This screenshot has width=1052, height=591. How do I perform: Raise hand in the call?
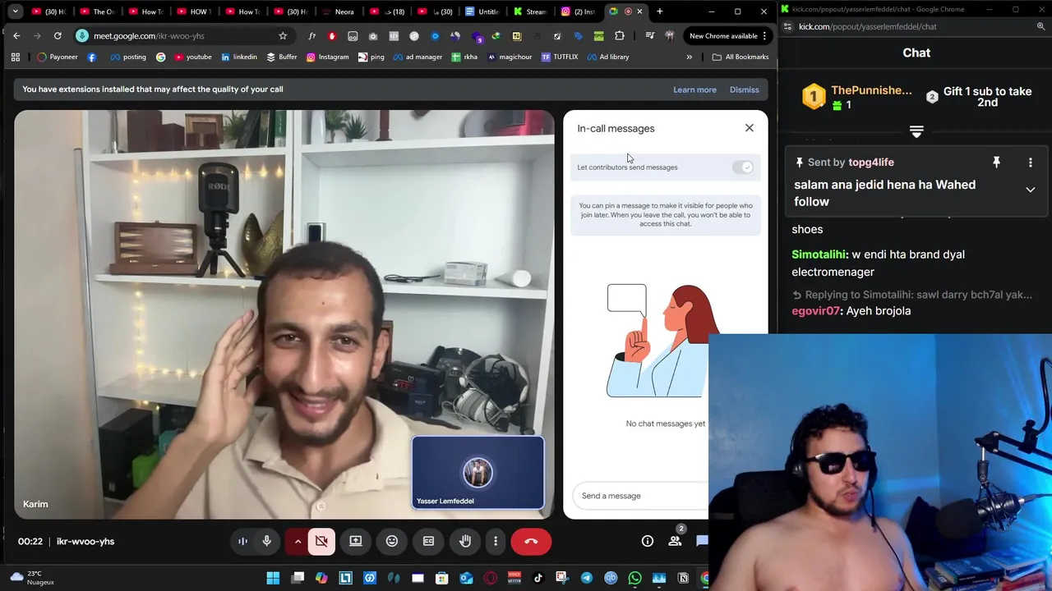[x=465, y=541]
